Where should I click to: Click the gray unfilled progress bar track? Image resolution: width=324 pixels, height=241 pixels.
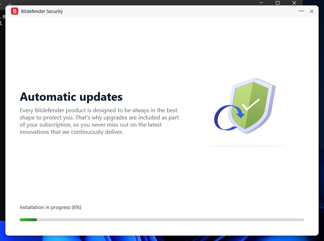click(x=180, y=219)
